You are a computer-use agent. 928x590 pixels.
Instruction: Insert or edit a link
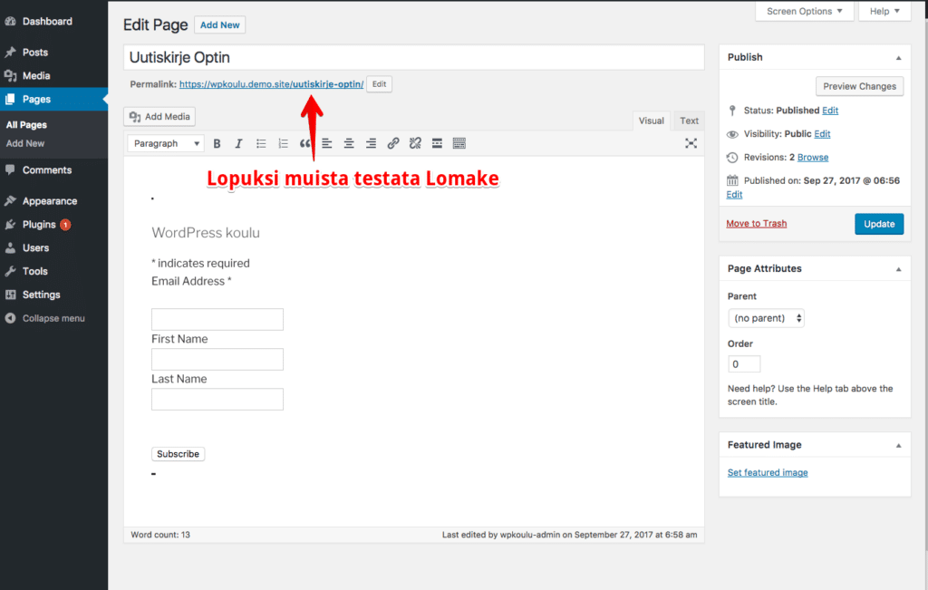pos(393,143)
